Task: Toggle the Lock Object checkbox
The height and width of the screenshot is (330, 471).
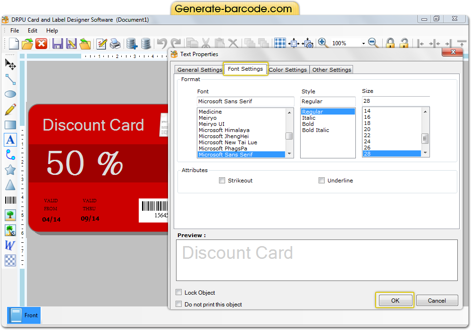Action: [178, 292]
